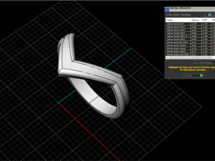Select the Yellow Gold:9KY row
Screen dimensions: 215x161
point(190,24)
